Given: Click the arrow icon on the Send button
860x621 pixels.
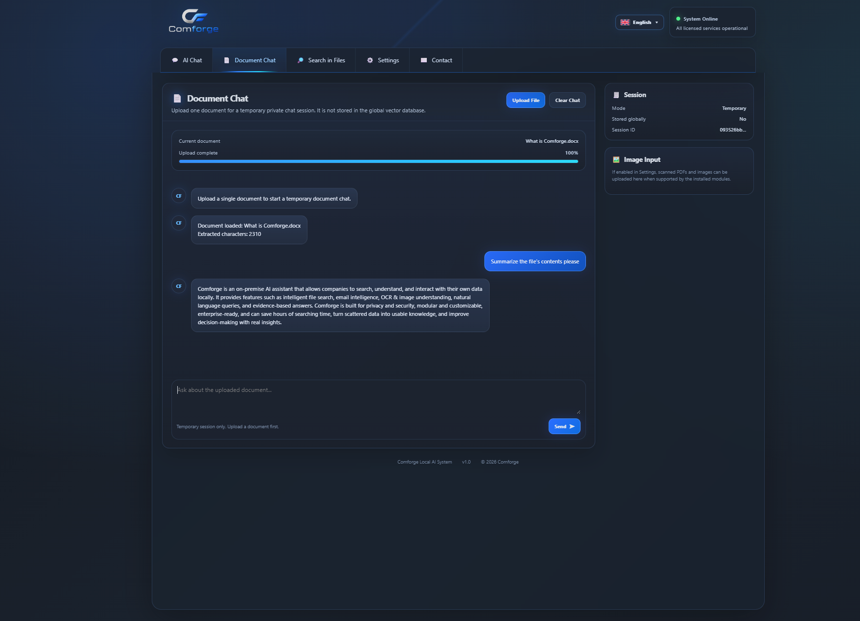Looking at the screenshot, I should [x=572, y=427].
